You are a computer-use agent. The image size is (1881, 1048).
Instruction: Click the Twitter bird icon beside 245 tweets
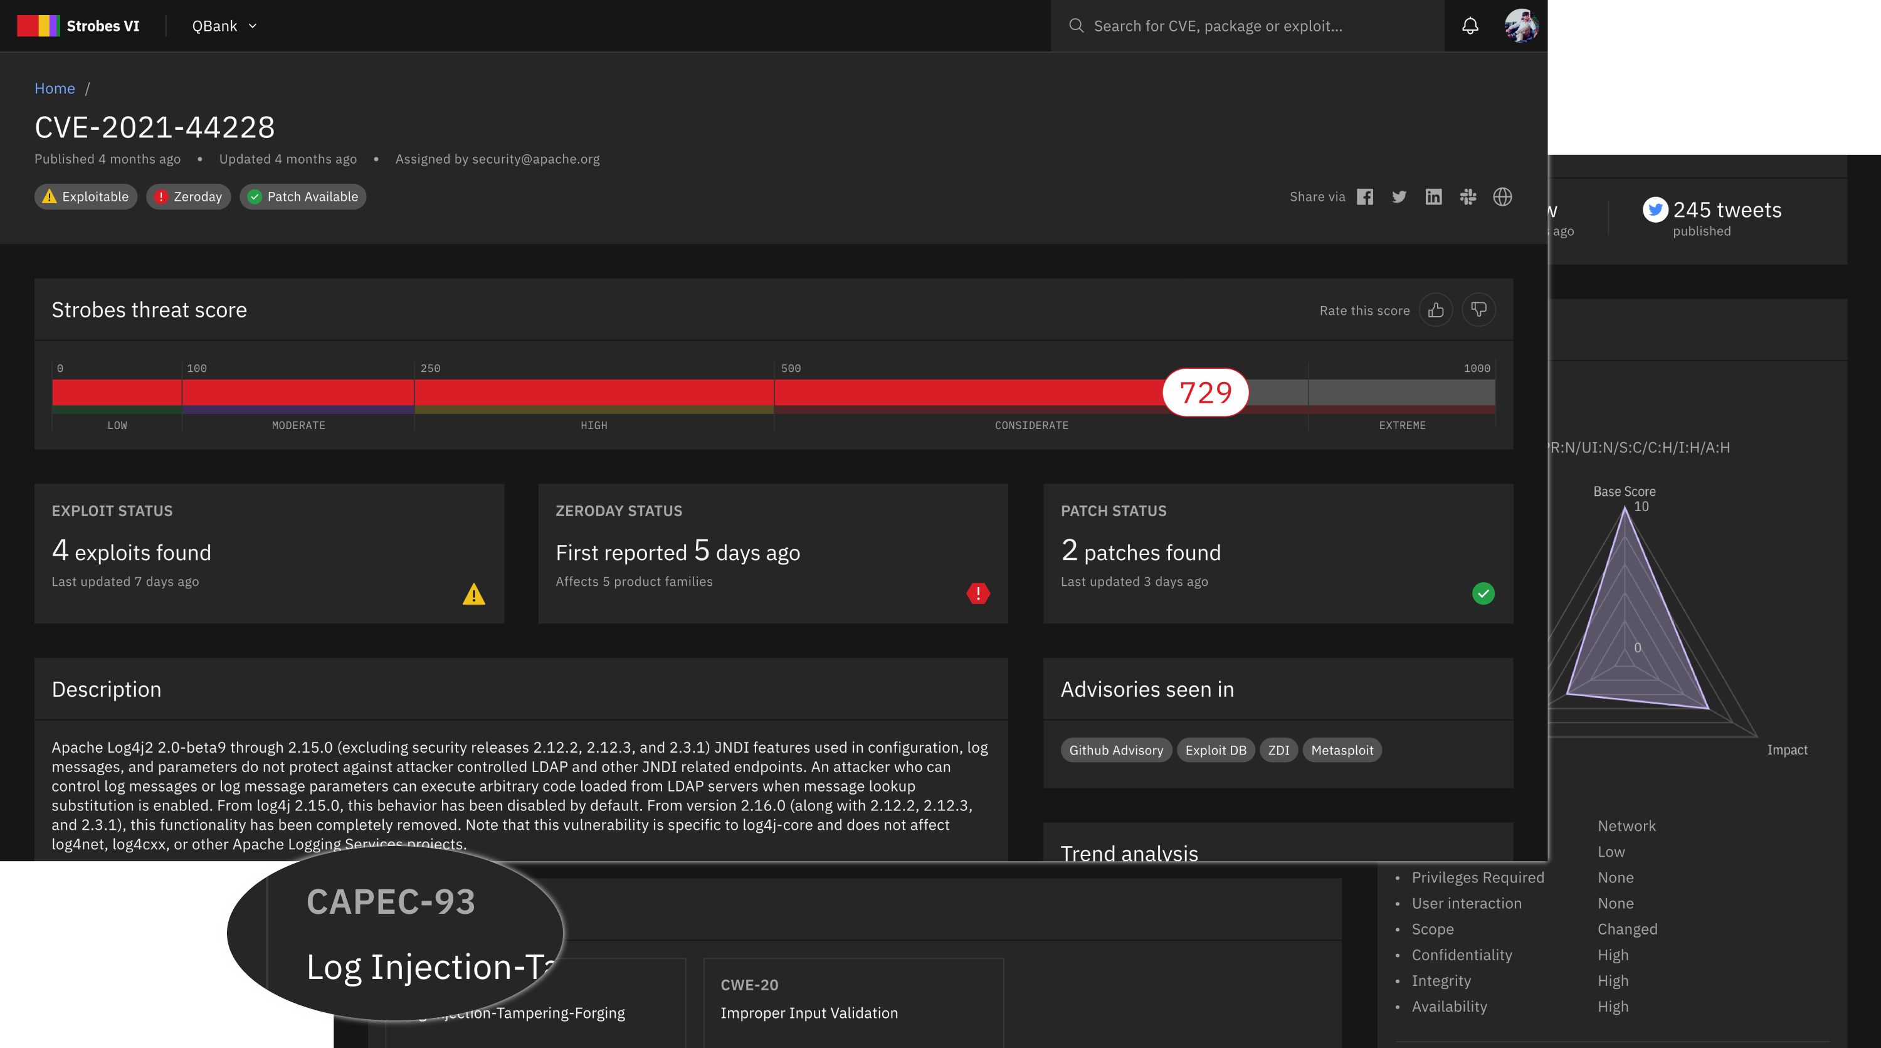click(x=1655, y=209)
